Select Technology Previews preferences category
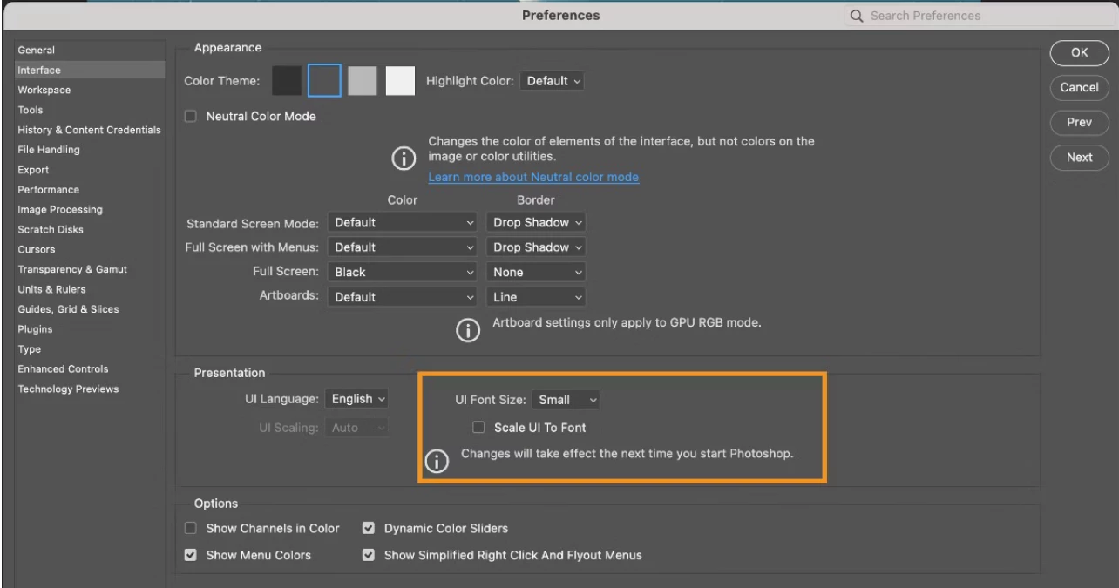Image resolution: width=1119 pixels, height=588 pixels. [x=68, y=389]
